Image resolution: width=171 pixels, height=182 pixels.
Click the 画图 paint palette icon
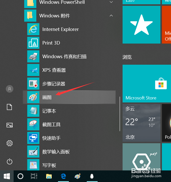[x=33, y=97]
